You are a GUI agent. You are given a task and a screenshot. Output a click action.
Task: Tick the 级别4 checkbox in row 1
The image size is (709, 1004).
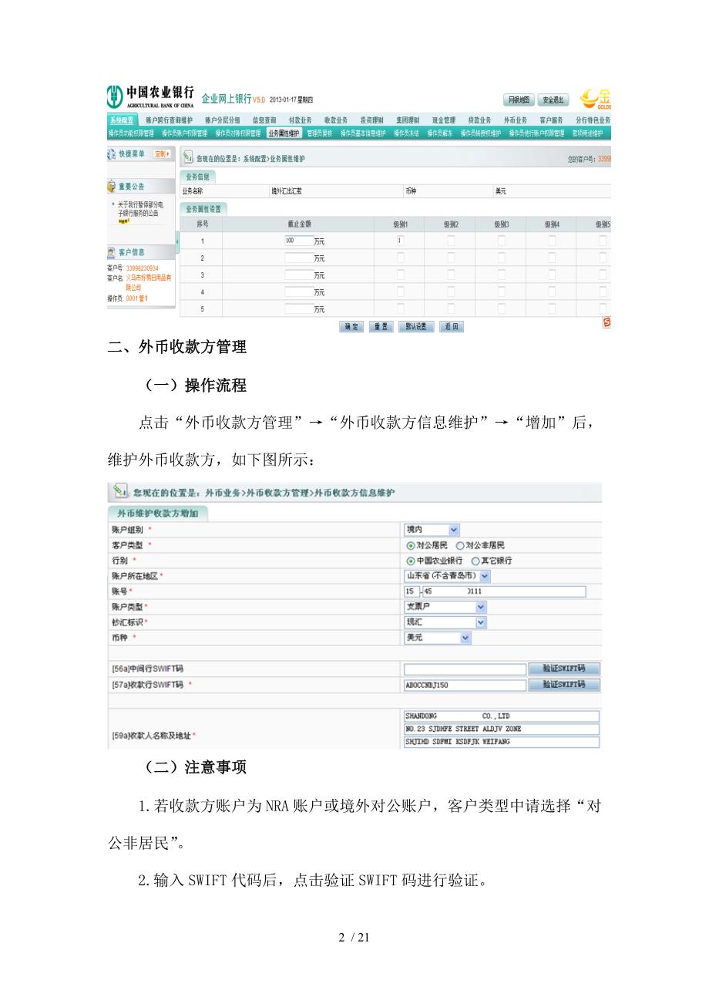552,241
